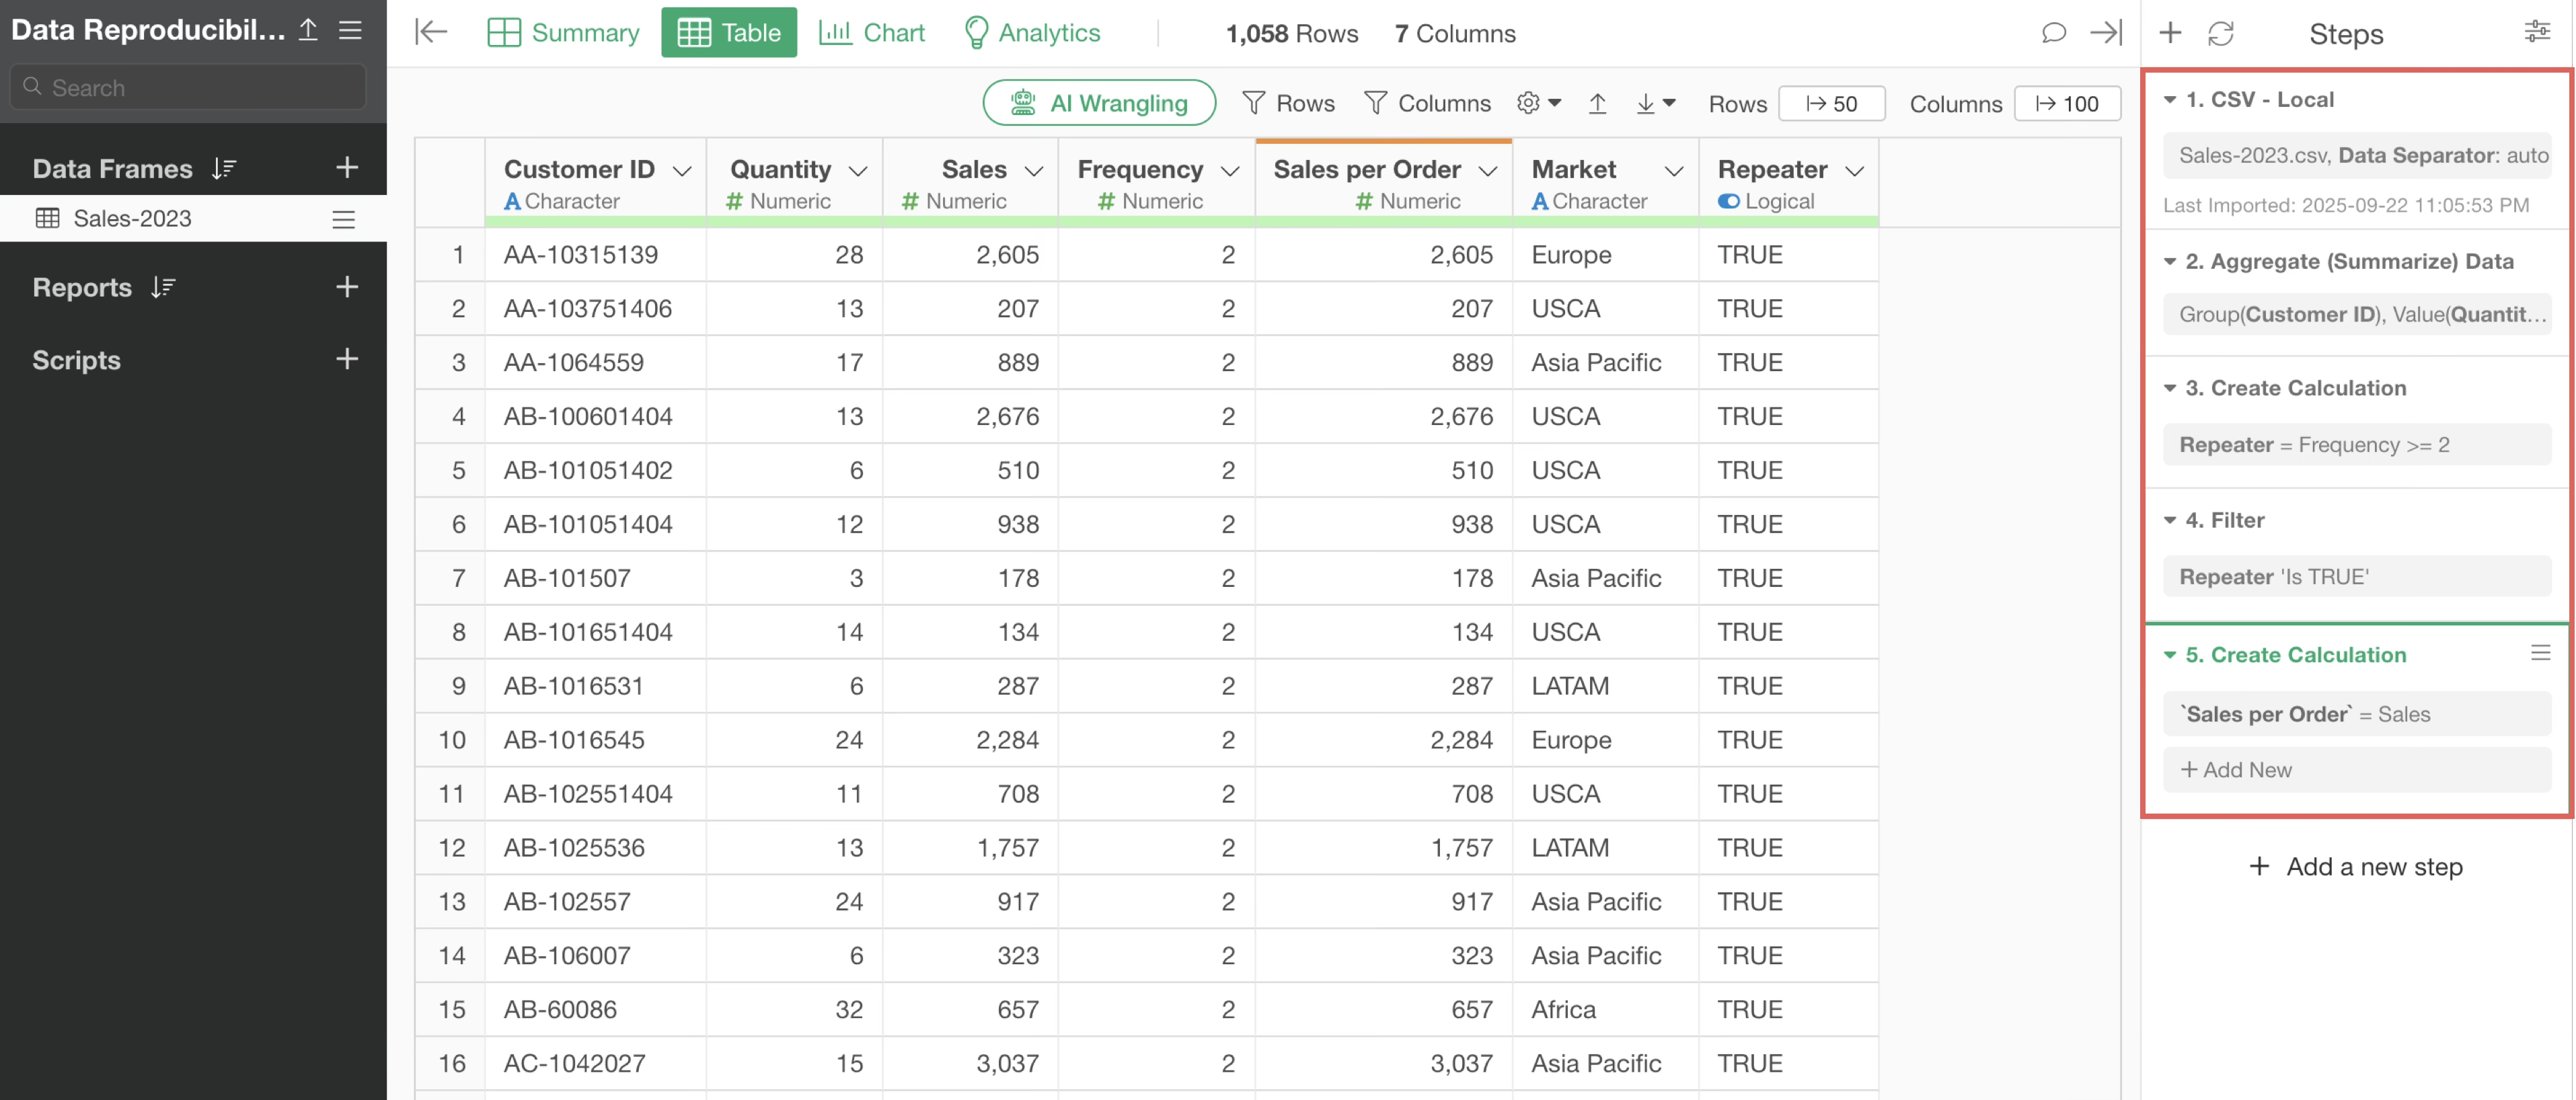Screen dimensions: 2576x1100
Task: Open the comment bubble icon
Action: click(x=2053, y=33)
